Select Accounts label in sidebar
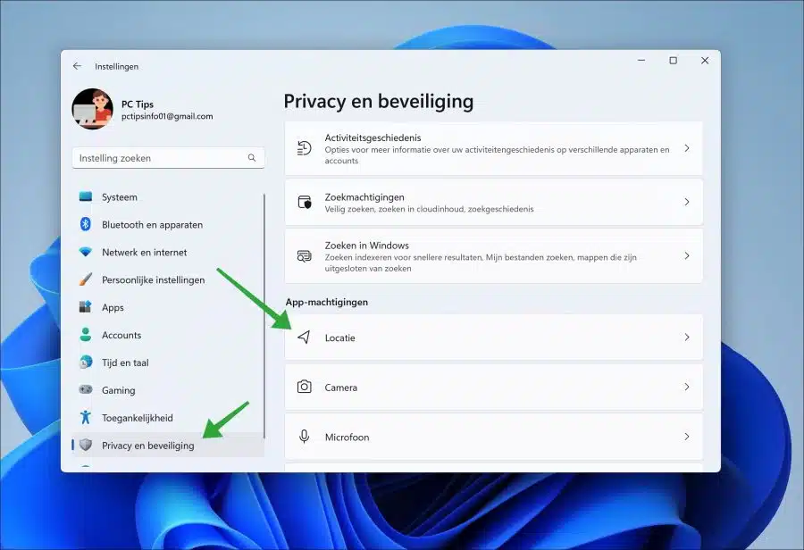Image resolution: width=804 pixels, height=550 pixels. 121,335
